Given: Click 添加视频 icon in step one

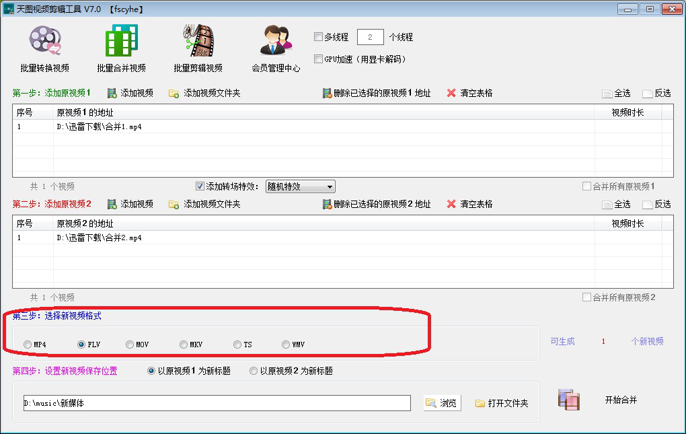Looking at the screenshot, I should point(112,93).
